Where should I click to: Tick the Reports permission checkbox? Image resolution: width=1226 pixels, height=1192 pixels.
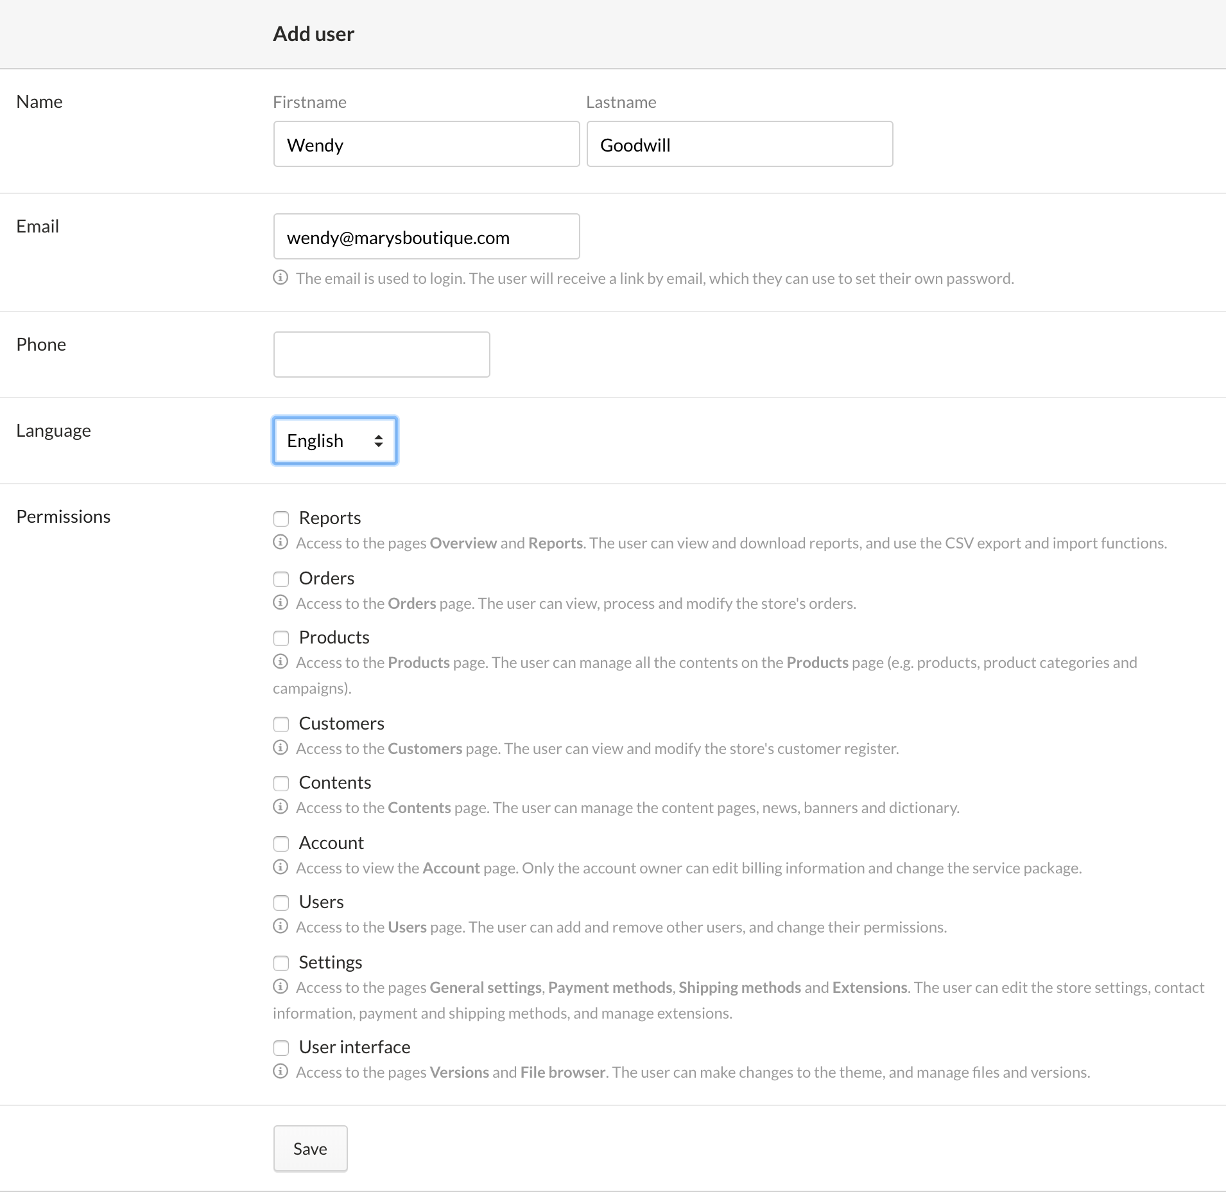click(281, 518)
